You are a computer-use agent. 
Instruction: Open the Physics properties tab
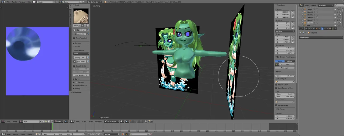(x=335, y=29)
